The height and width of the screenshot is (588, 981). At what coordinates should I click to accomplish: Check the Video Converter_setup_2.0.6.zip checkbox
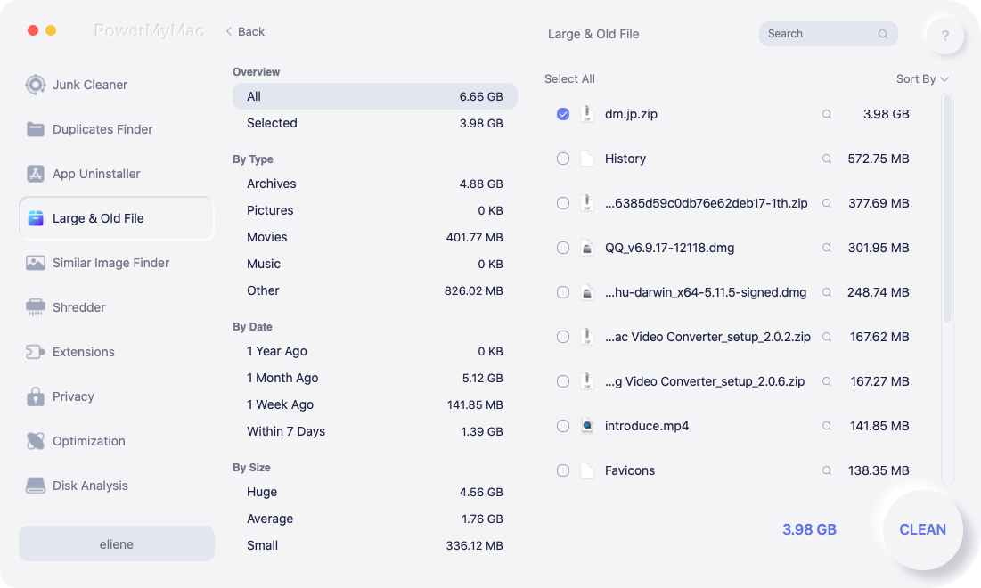coord(563,381)
